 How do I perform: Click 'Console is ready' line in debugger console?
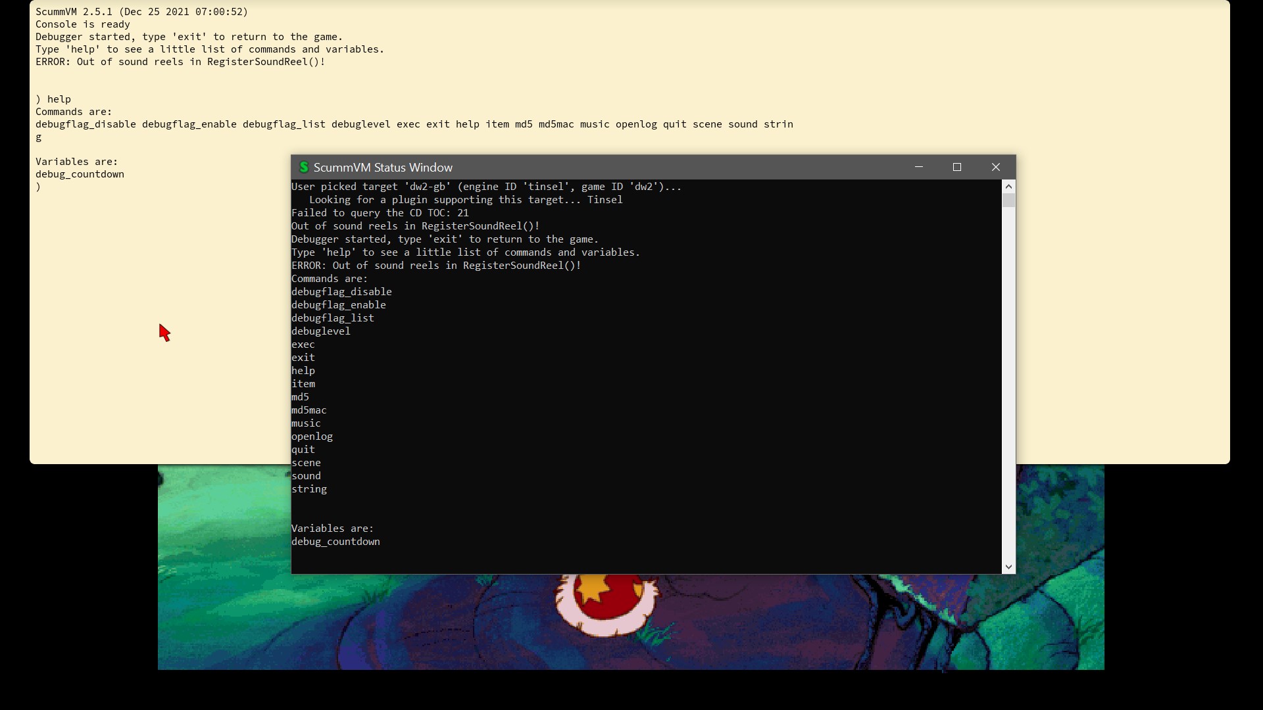click(x=83, y=24)
